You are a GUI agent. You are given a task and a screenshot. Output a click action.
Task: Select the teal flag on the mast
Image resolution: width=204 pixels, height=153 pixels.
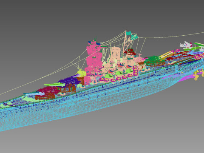[x=129, y=33]
